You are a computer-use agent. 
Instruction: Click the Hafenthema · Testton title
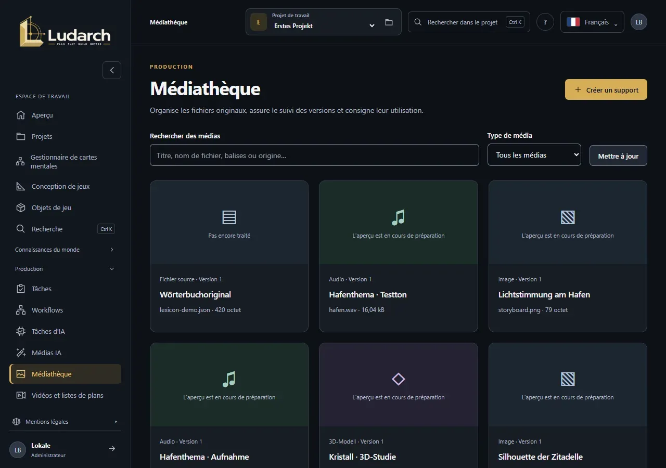coord(368,294)
